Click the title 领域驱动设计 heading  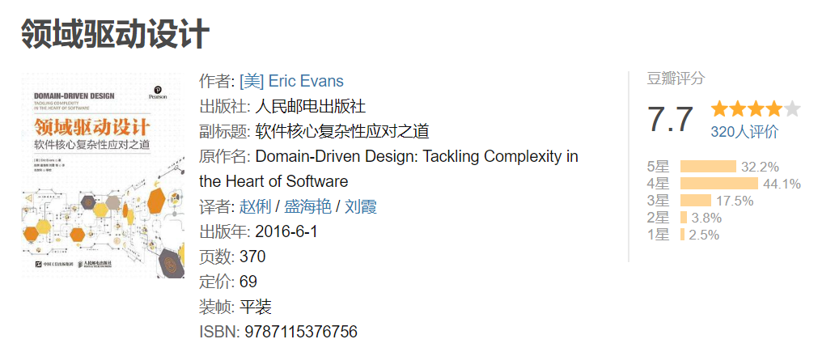[x=115, y=33]
